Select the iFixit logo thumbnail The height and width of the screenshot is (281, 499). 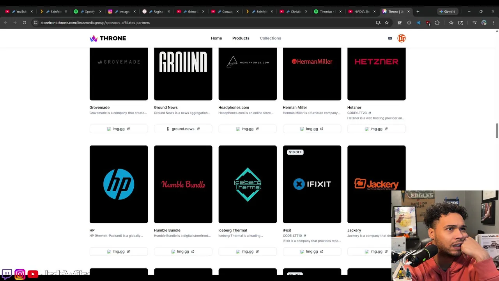(312, 184)
